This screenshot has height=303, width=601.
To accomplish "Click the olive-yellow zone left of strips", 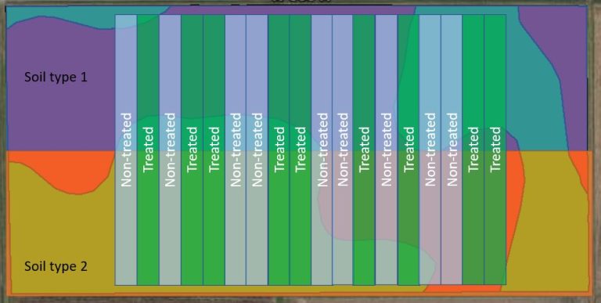I will tap(61, 238).
